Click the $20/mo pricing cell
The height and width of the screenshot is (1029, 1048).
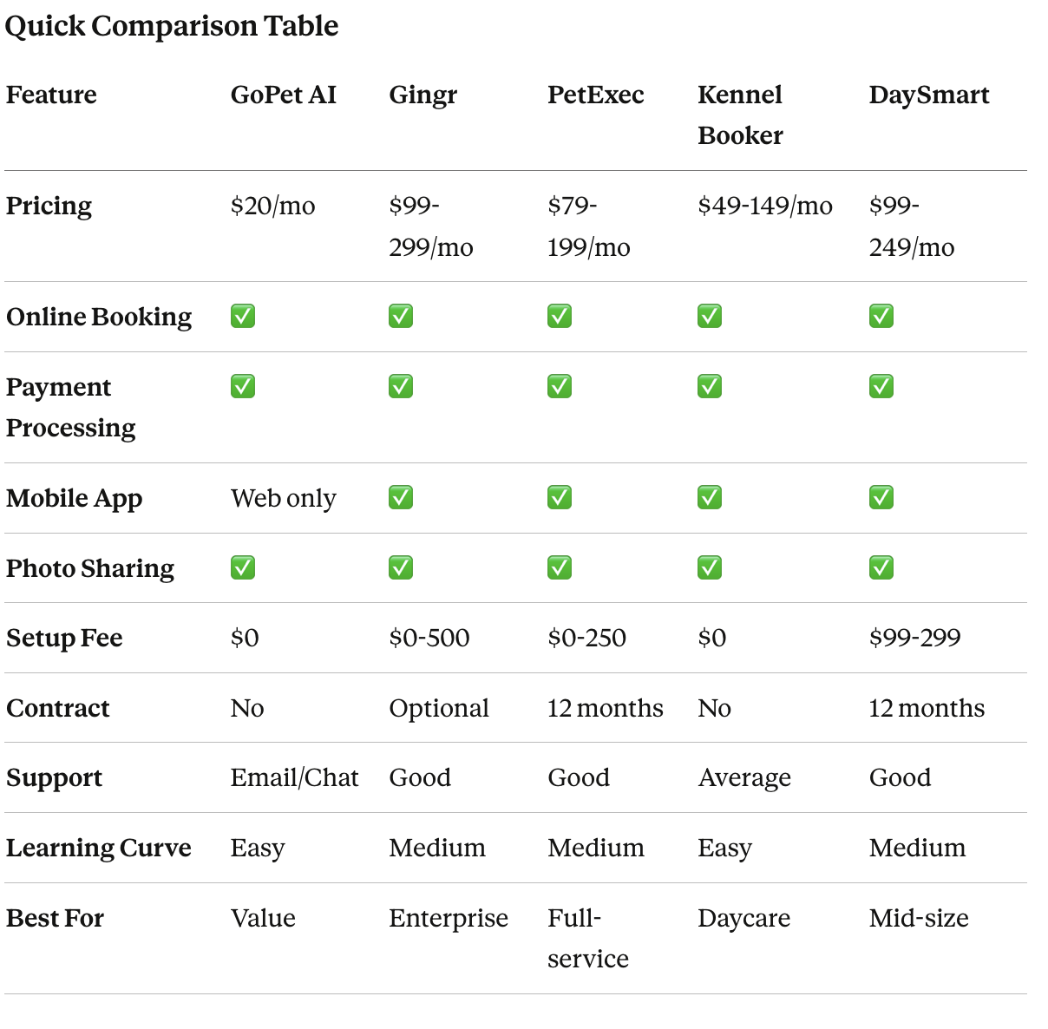tap(272, 206)
